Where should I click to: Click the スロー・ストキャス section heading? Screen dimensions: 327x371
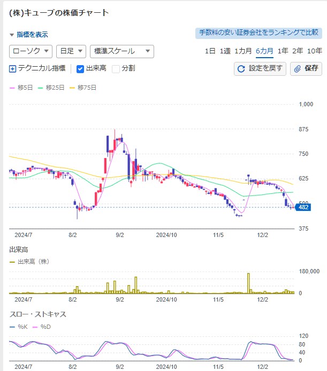(x=37, y=314)
